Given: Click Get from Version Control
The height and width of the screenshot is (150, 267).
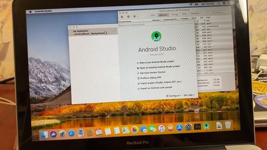Looking at the screenshot, I should (151, 72).
